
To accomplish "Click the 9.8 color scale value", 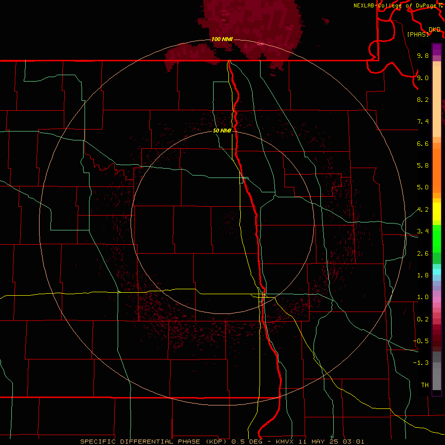I will coord(423,55).
